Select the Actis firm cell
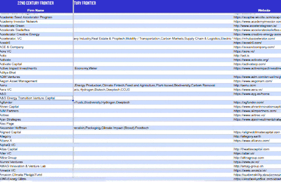Screen dimensions: 281x182 [36, 56]
